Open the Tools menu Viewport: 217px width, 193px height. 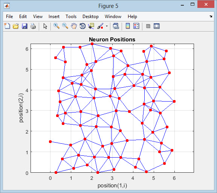[71, 17]
